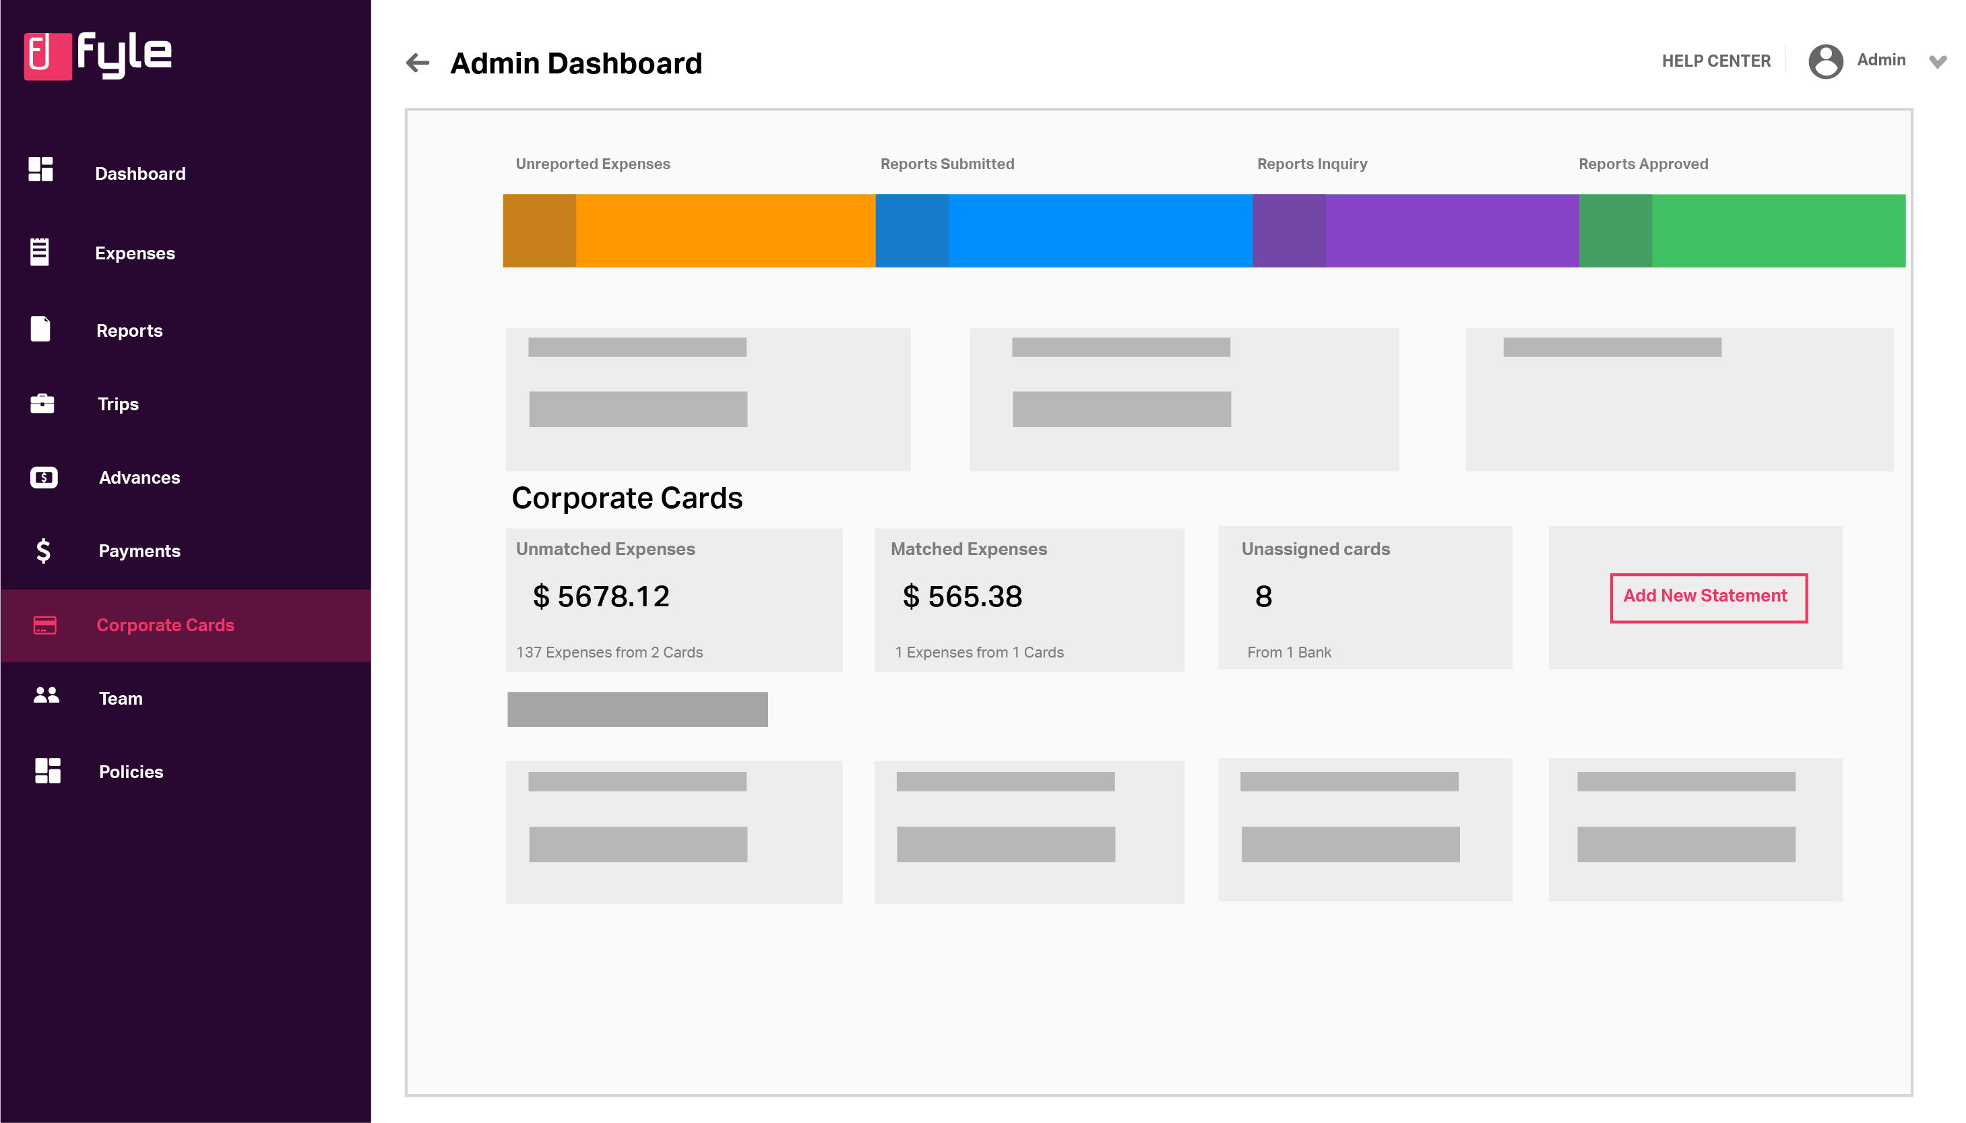
Task: Click the Expenses receipt icon
Action: coord(39,251)
